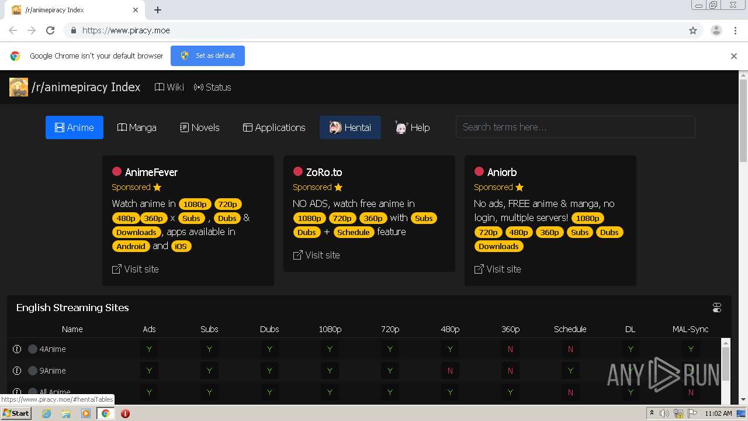Click ZoRo.to red status dot
This screenshot has height=421, width=748.
coord(298,171)
